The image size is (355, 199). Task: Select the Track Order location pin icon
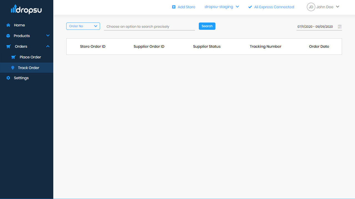pos(13,67)
